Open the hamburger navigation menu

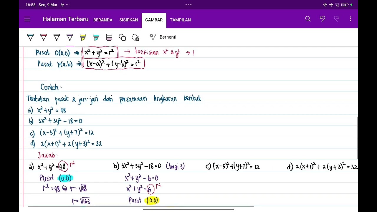pyautogui.click(x=27, y=19)
